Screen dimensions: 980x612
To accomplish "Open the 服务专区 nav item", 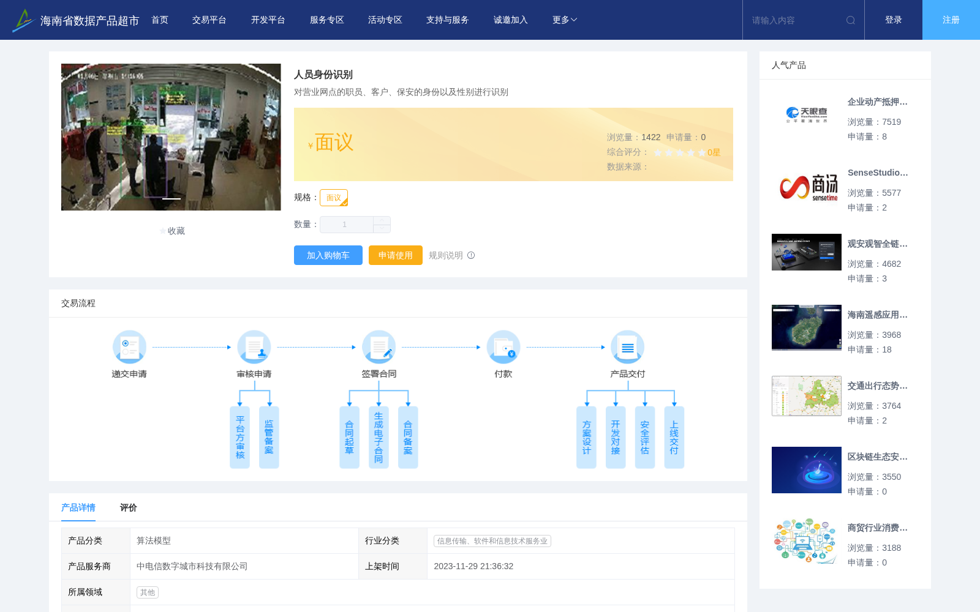I will tap(327, 20).
